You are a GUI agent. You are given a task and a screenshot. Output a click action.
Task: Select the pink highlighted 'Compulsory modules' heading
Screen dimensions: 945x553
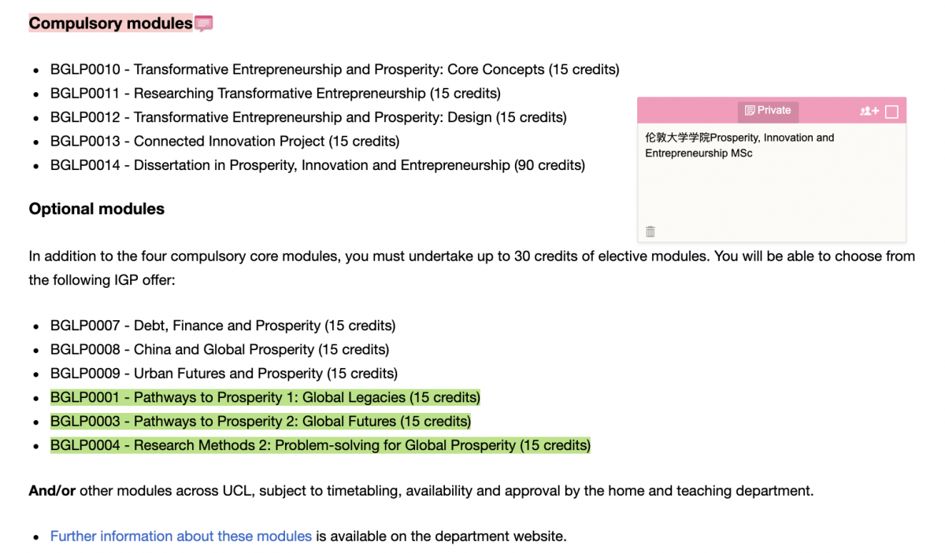(110, 24)
